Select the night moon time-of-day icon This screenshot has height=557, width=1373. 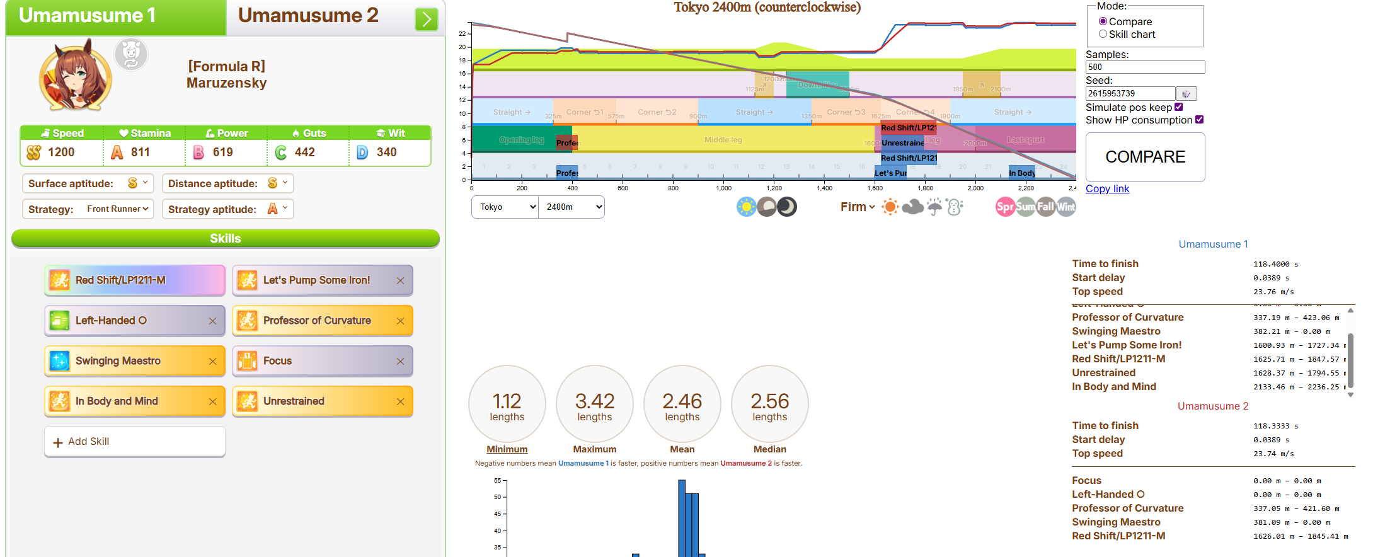tap(787, 207)
